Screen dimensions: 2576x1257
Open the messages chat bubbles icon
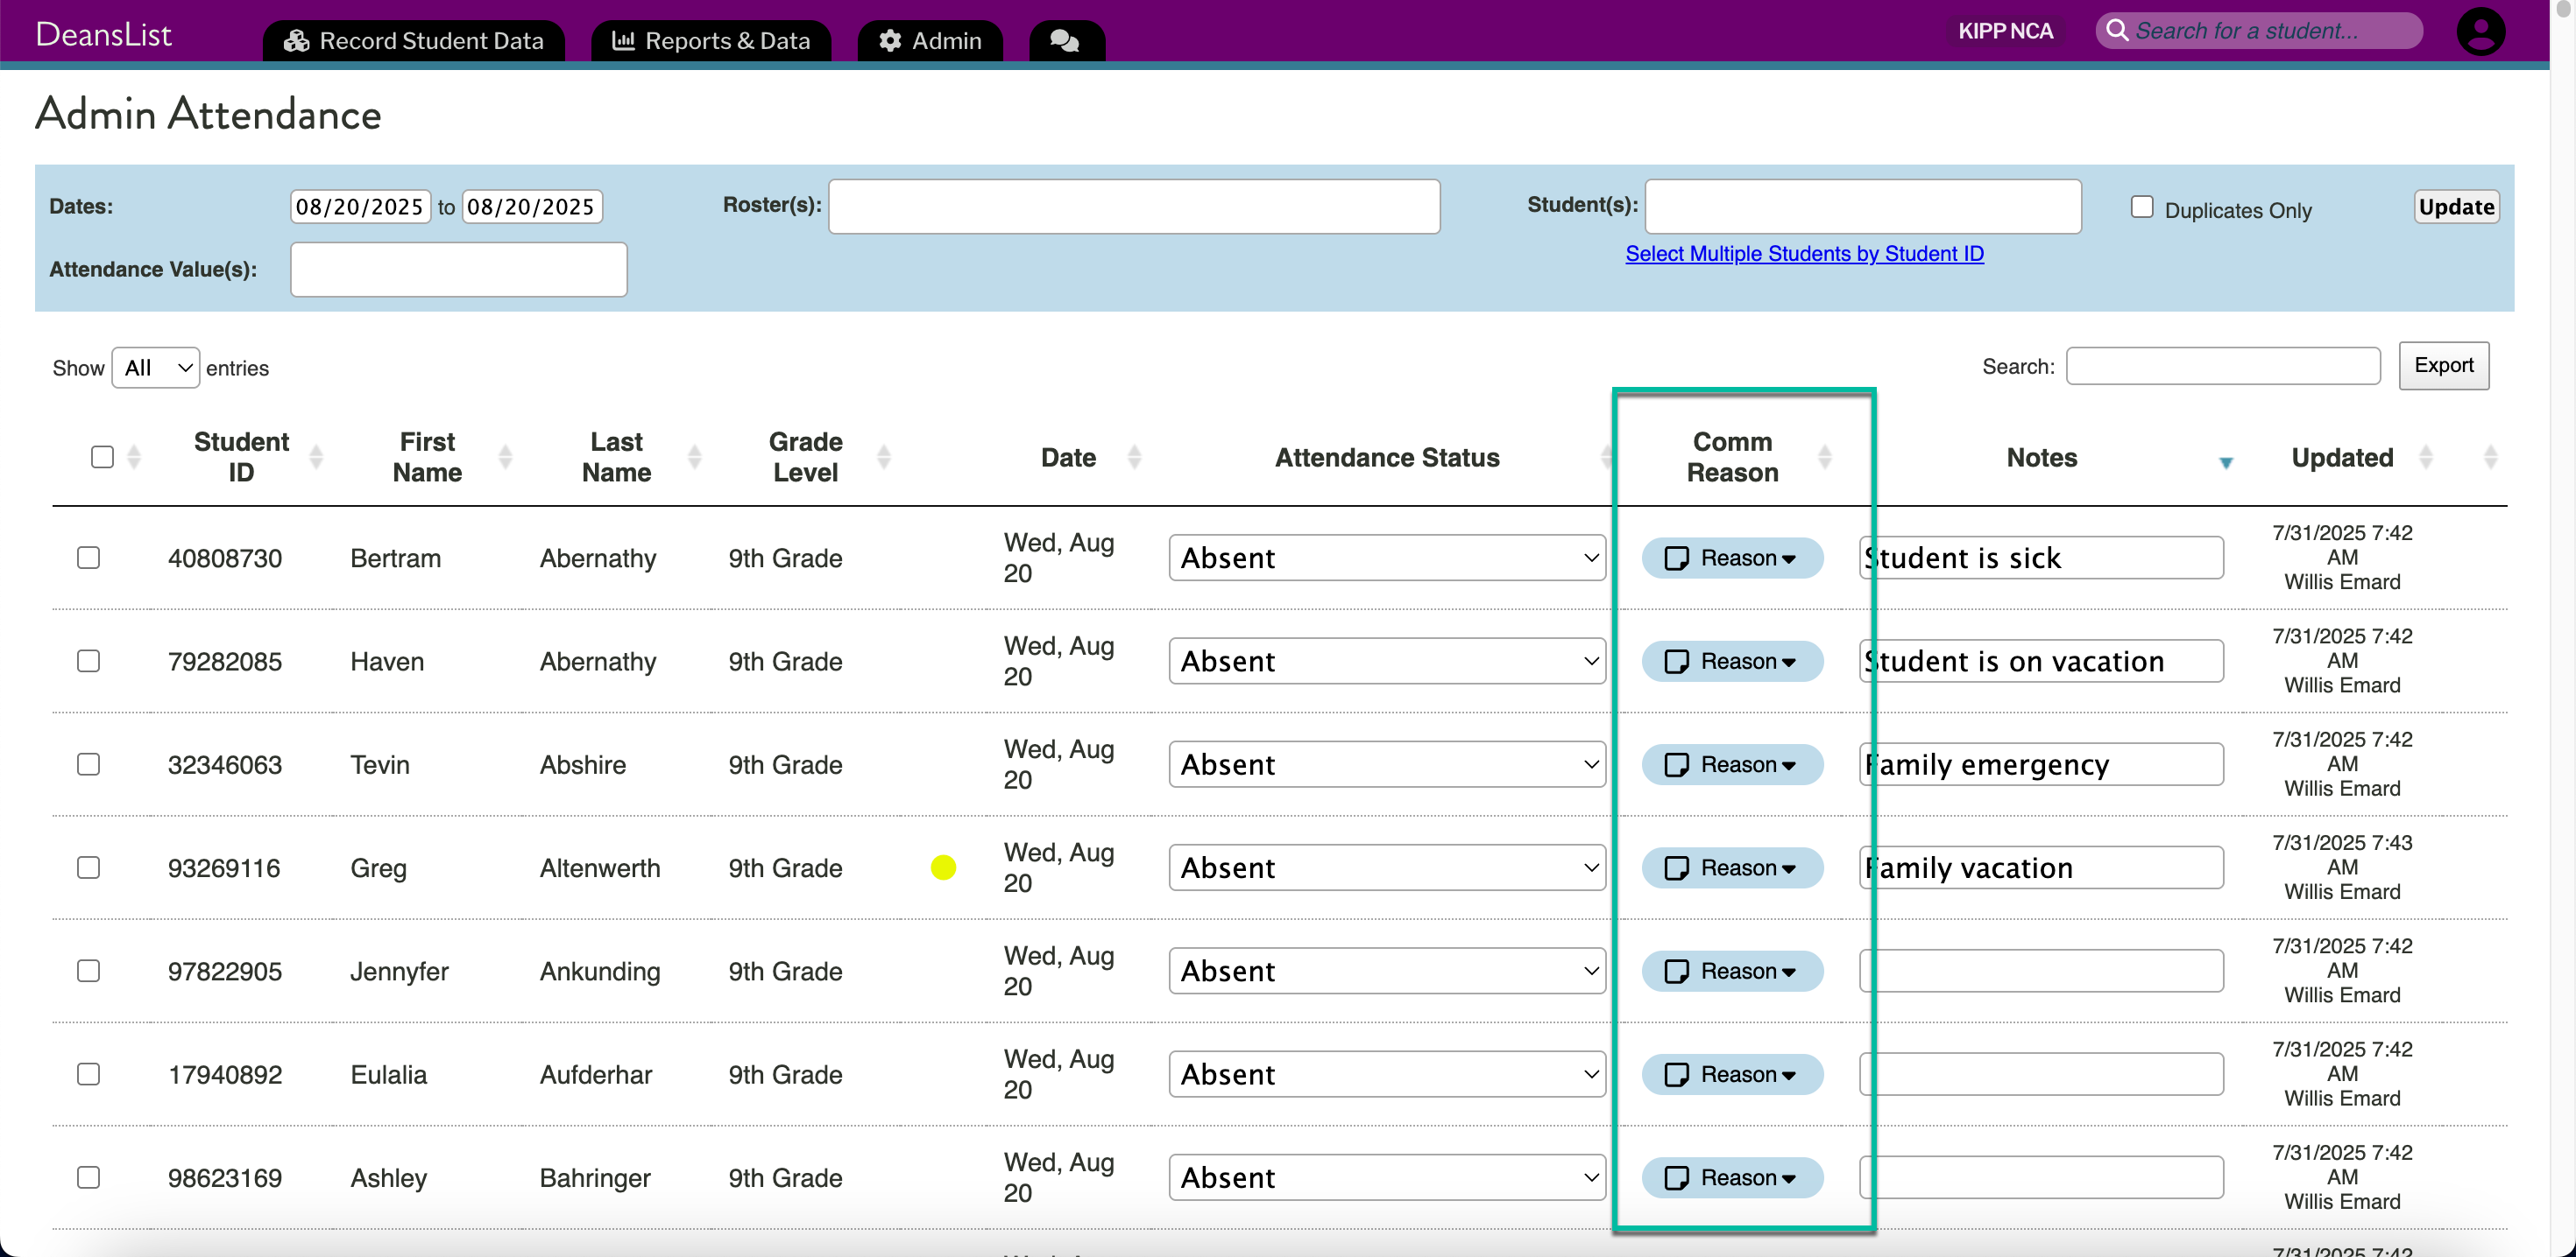tap(1065, 41)
